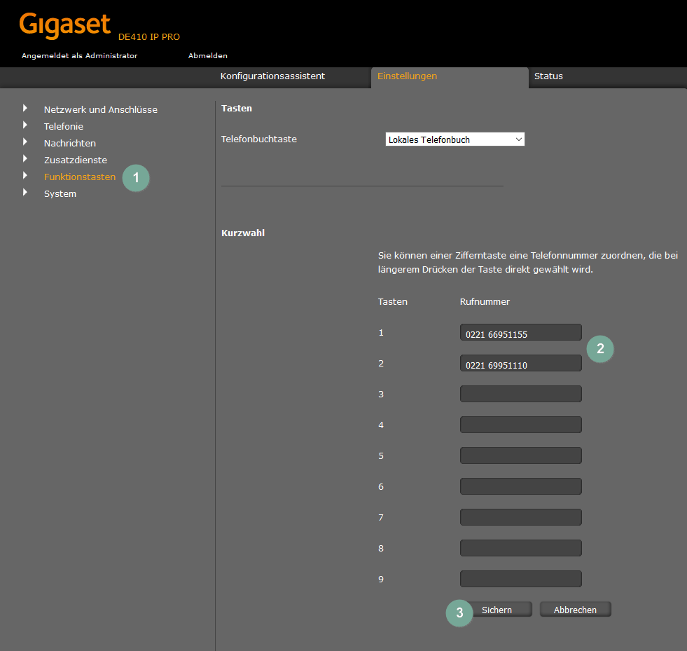The width and height of the screenshot is (687, 651).
Task: Click the Rufnummer field for key 9
Action: click(520, 579)
